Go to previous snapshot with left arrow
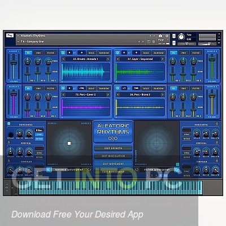 pyautogui.click(x=139, y=42)
